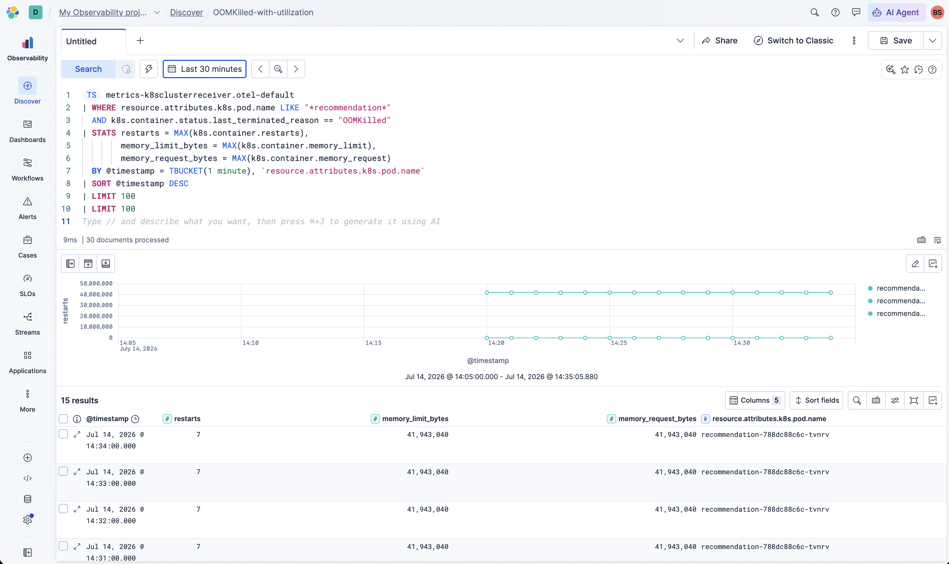Select the 14:34:00.000 row checkbox
The height and width of the screenshot is (564, 949).
pos(64,434)
